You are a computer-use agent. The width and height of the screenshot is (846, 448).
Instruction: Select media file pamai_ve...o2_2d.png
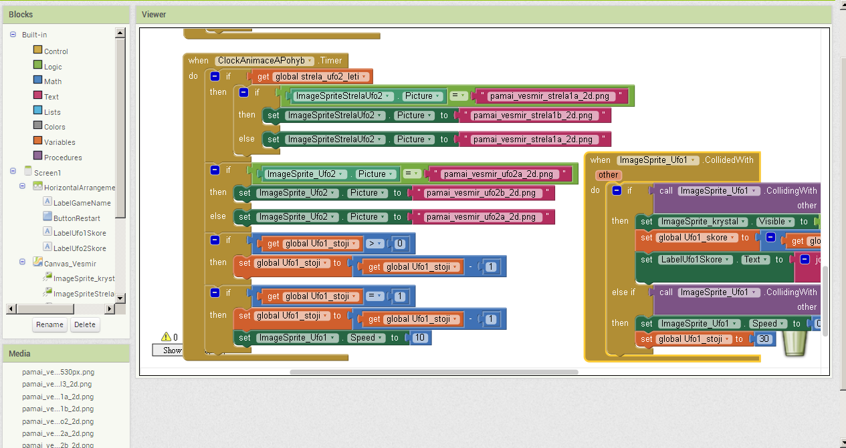coord(58,421)
